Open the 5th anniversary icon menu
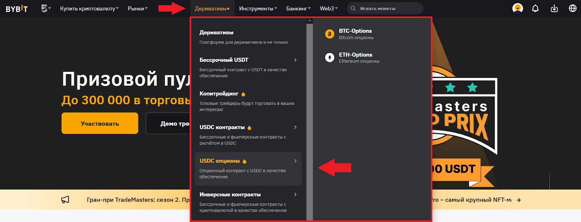This screenshot has width=581, height=222. tap(46, 8)
